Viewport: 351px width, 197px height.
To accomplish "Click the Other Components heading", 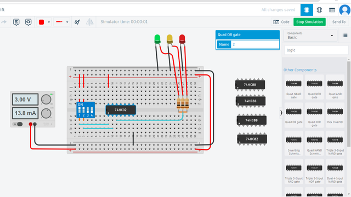I will 300,70.
